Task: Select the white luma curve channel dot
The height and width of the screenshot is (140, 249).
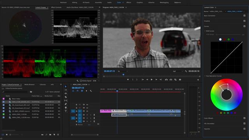Action: tap(220, 39)
